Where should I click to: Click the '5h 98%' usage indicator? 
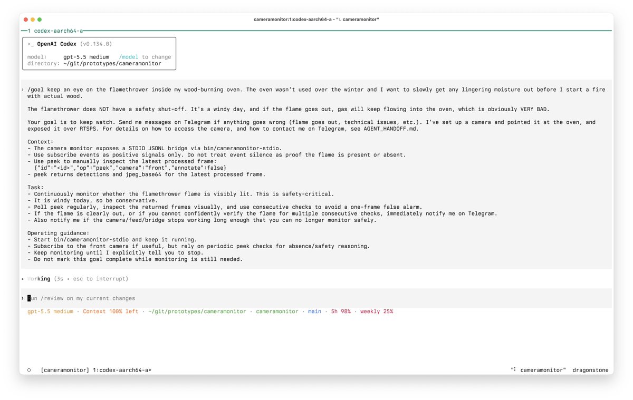coord(341,311)
